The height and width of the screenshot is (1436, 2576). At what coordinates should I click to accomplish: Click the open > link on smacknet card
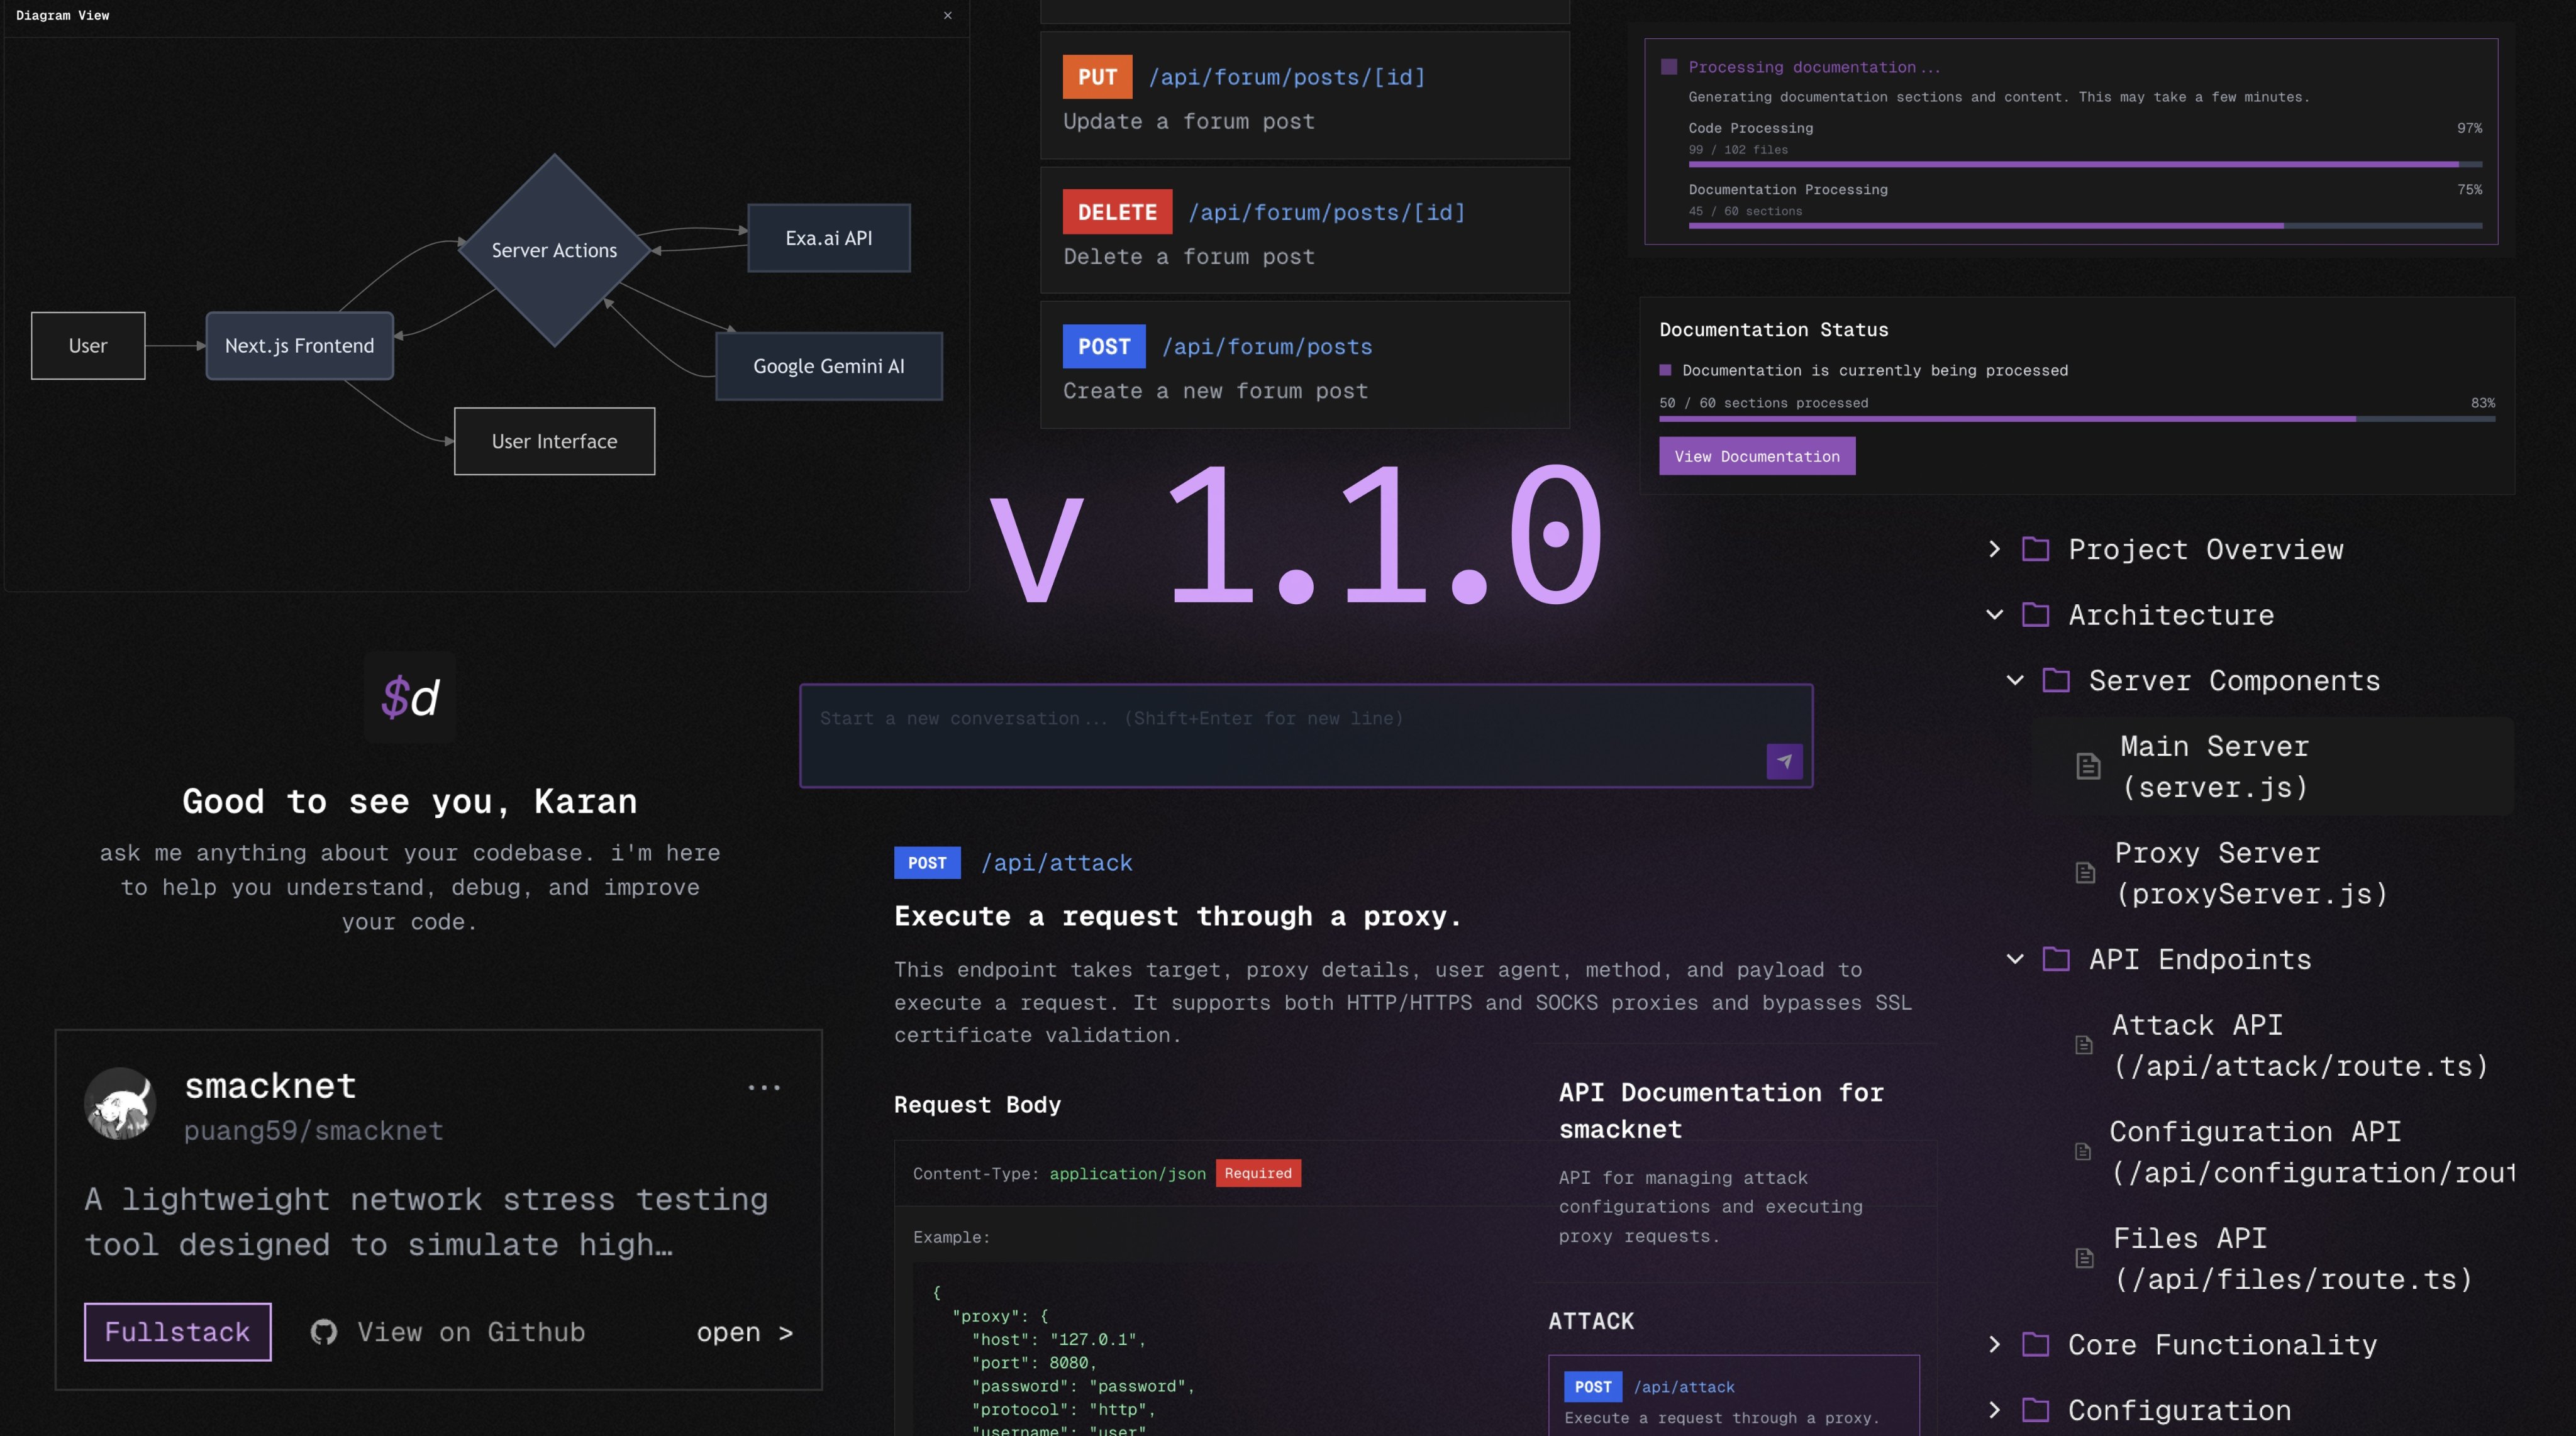[745, 1332]
